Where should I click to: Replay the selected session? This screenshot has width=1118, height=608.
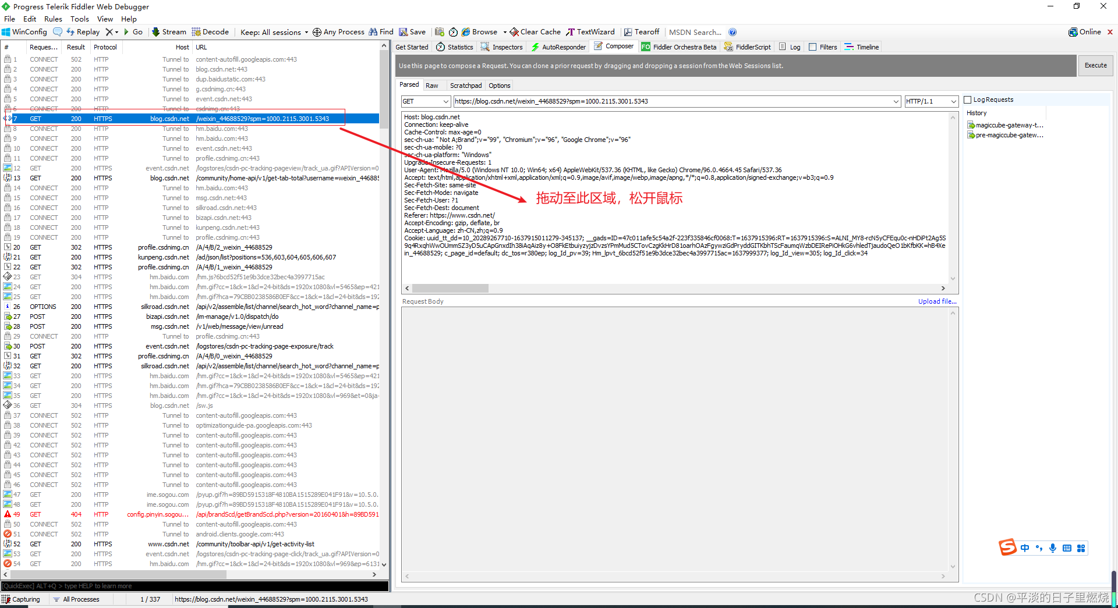[83, 32]
